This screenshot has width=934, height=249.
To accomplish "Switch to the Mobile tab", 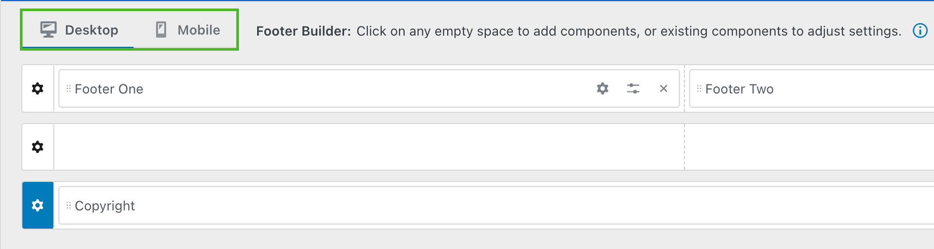I will click(198, 30).
